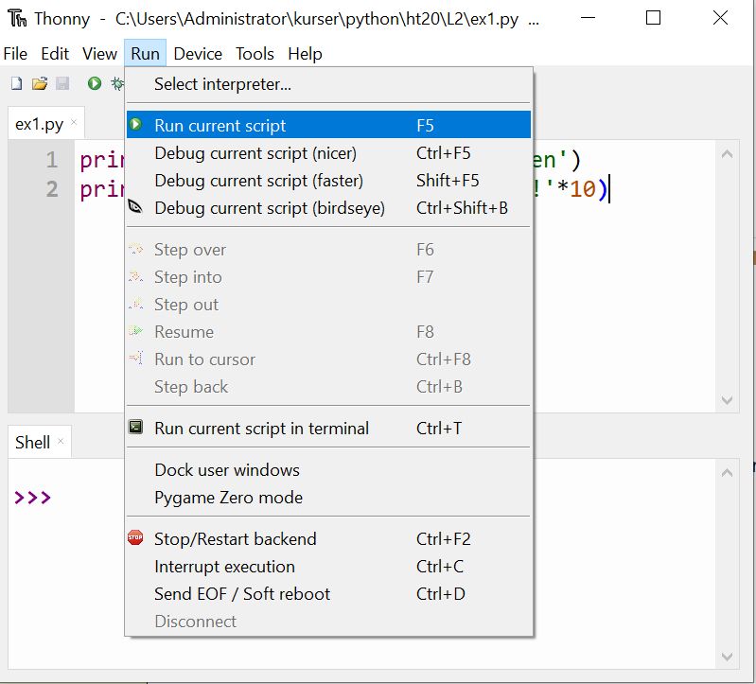Click the '*10)' code at line 2 end

[x=582, y=188]
